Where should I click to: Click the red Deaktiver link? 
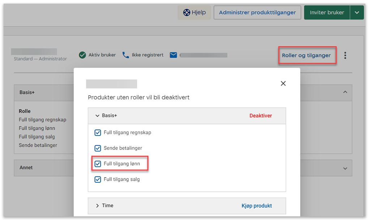pyautogui.click(x=260, y=116)
